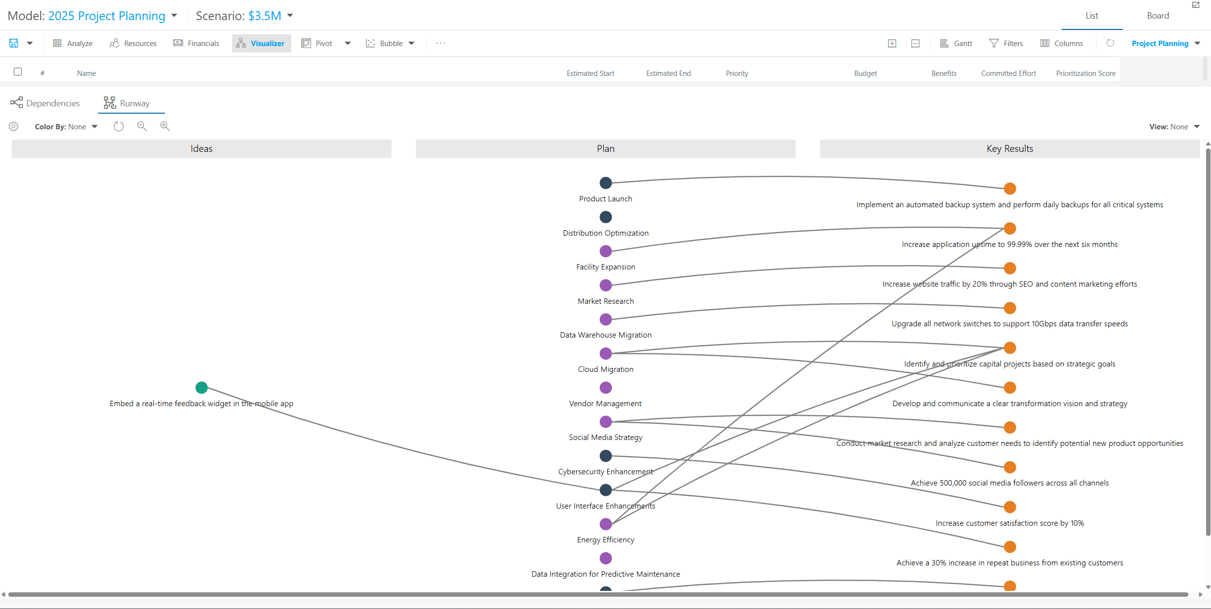This screenshot has height=609, width=1211.
Task: Switch to the Board tab
Action: click(1158, 15)
